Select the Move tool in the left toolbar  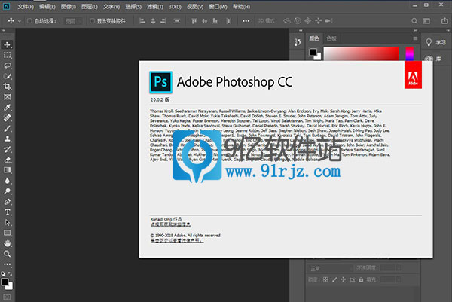tap(8, 44)
